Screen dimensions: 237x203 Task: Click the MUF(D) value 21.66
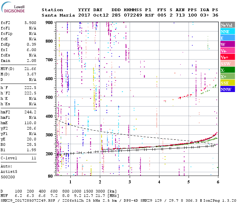pos(30,69)
